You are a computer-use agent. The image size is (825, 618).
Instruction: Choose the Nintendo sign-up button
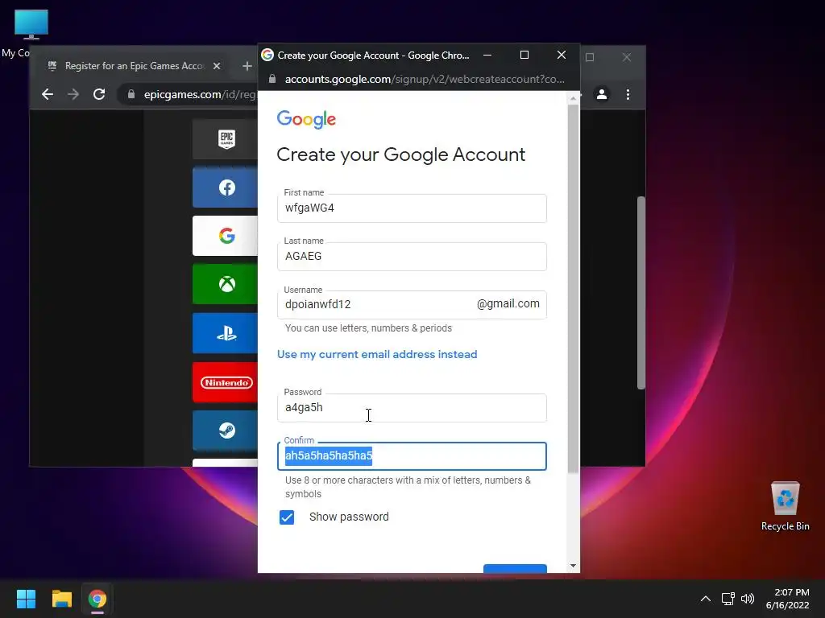(x=226, y=382)
